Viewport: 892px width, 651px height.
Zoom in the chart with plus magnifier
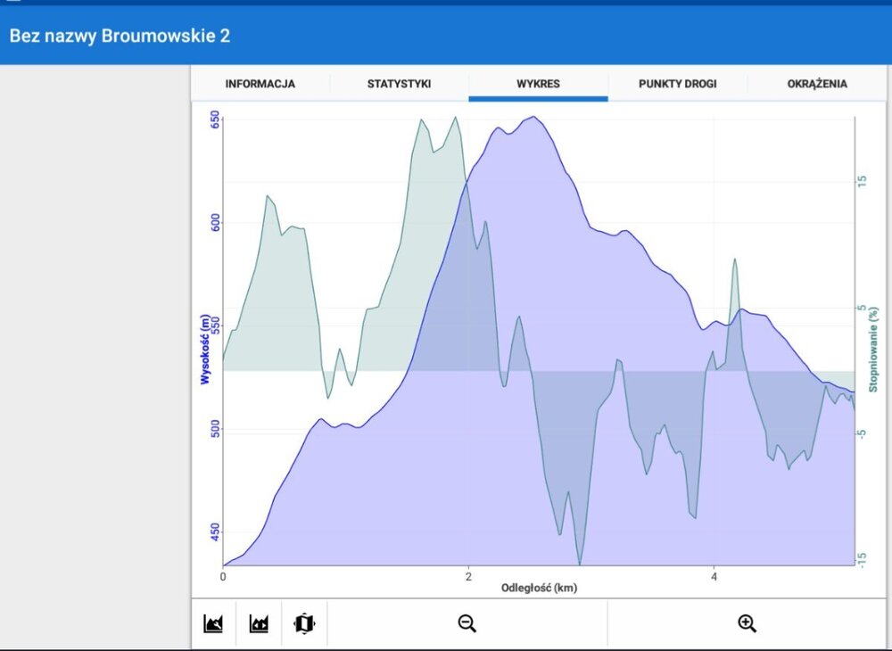[747, 623]
